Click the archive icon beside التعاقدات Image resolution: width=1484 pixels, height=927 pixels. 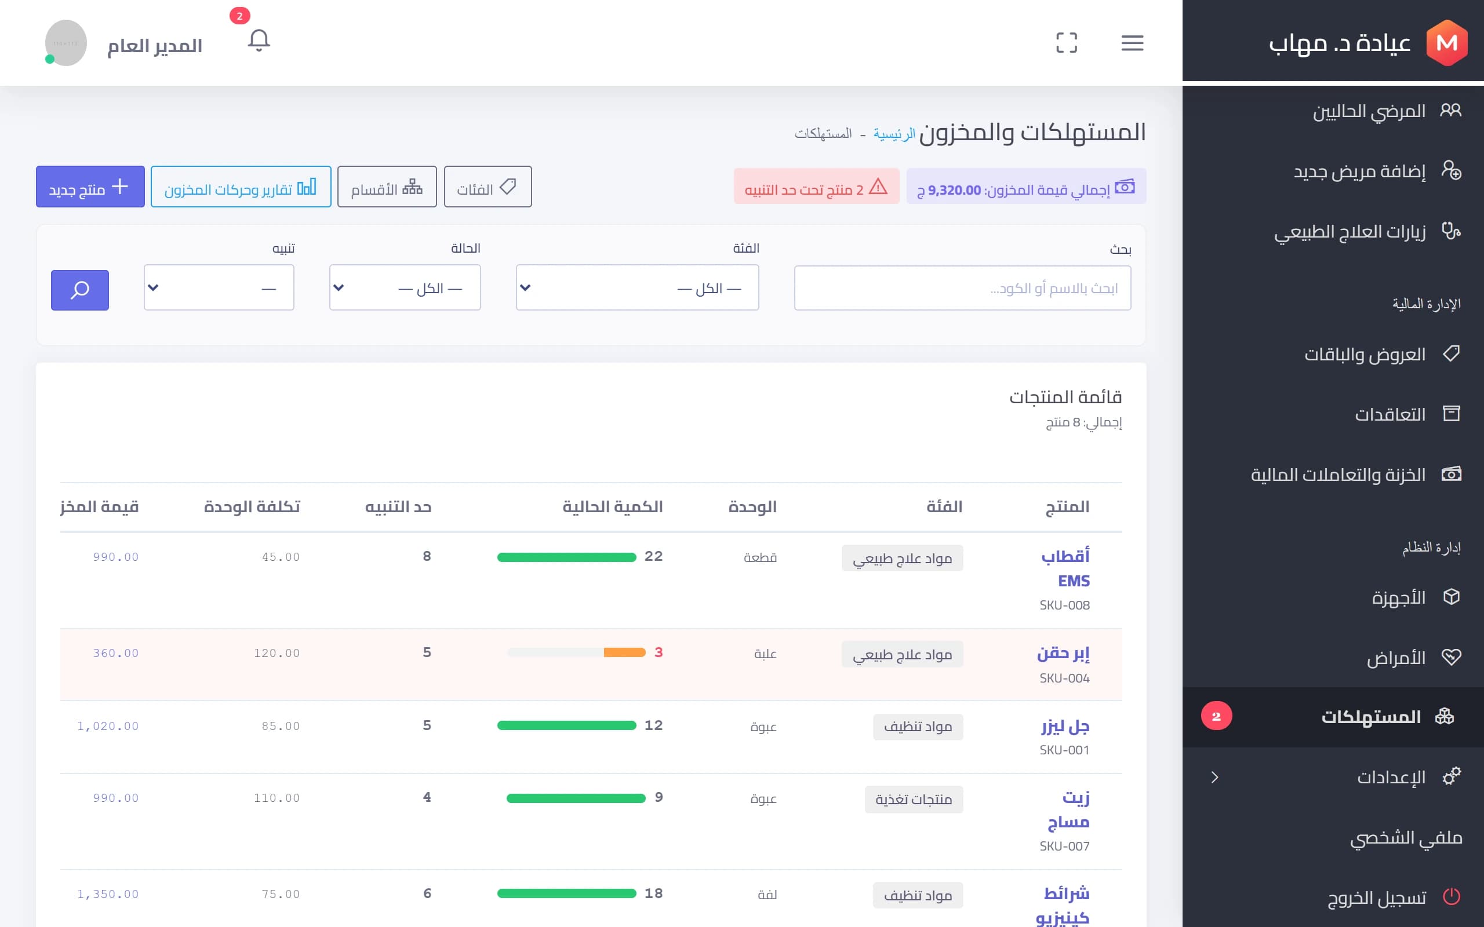[x=1451, y=414]
